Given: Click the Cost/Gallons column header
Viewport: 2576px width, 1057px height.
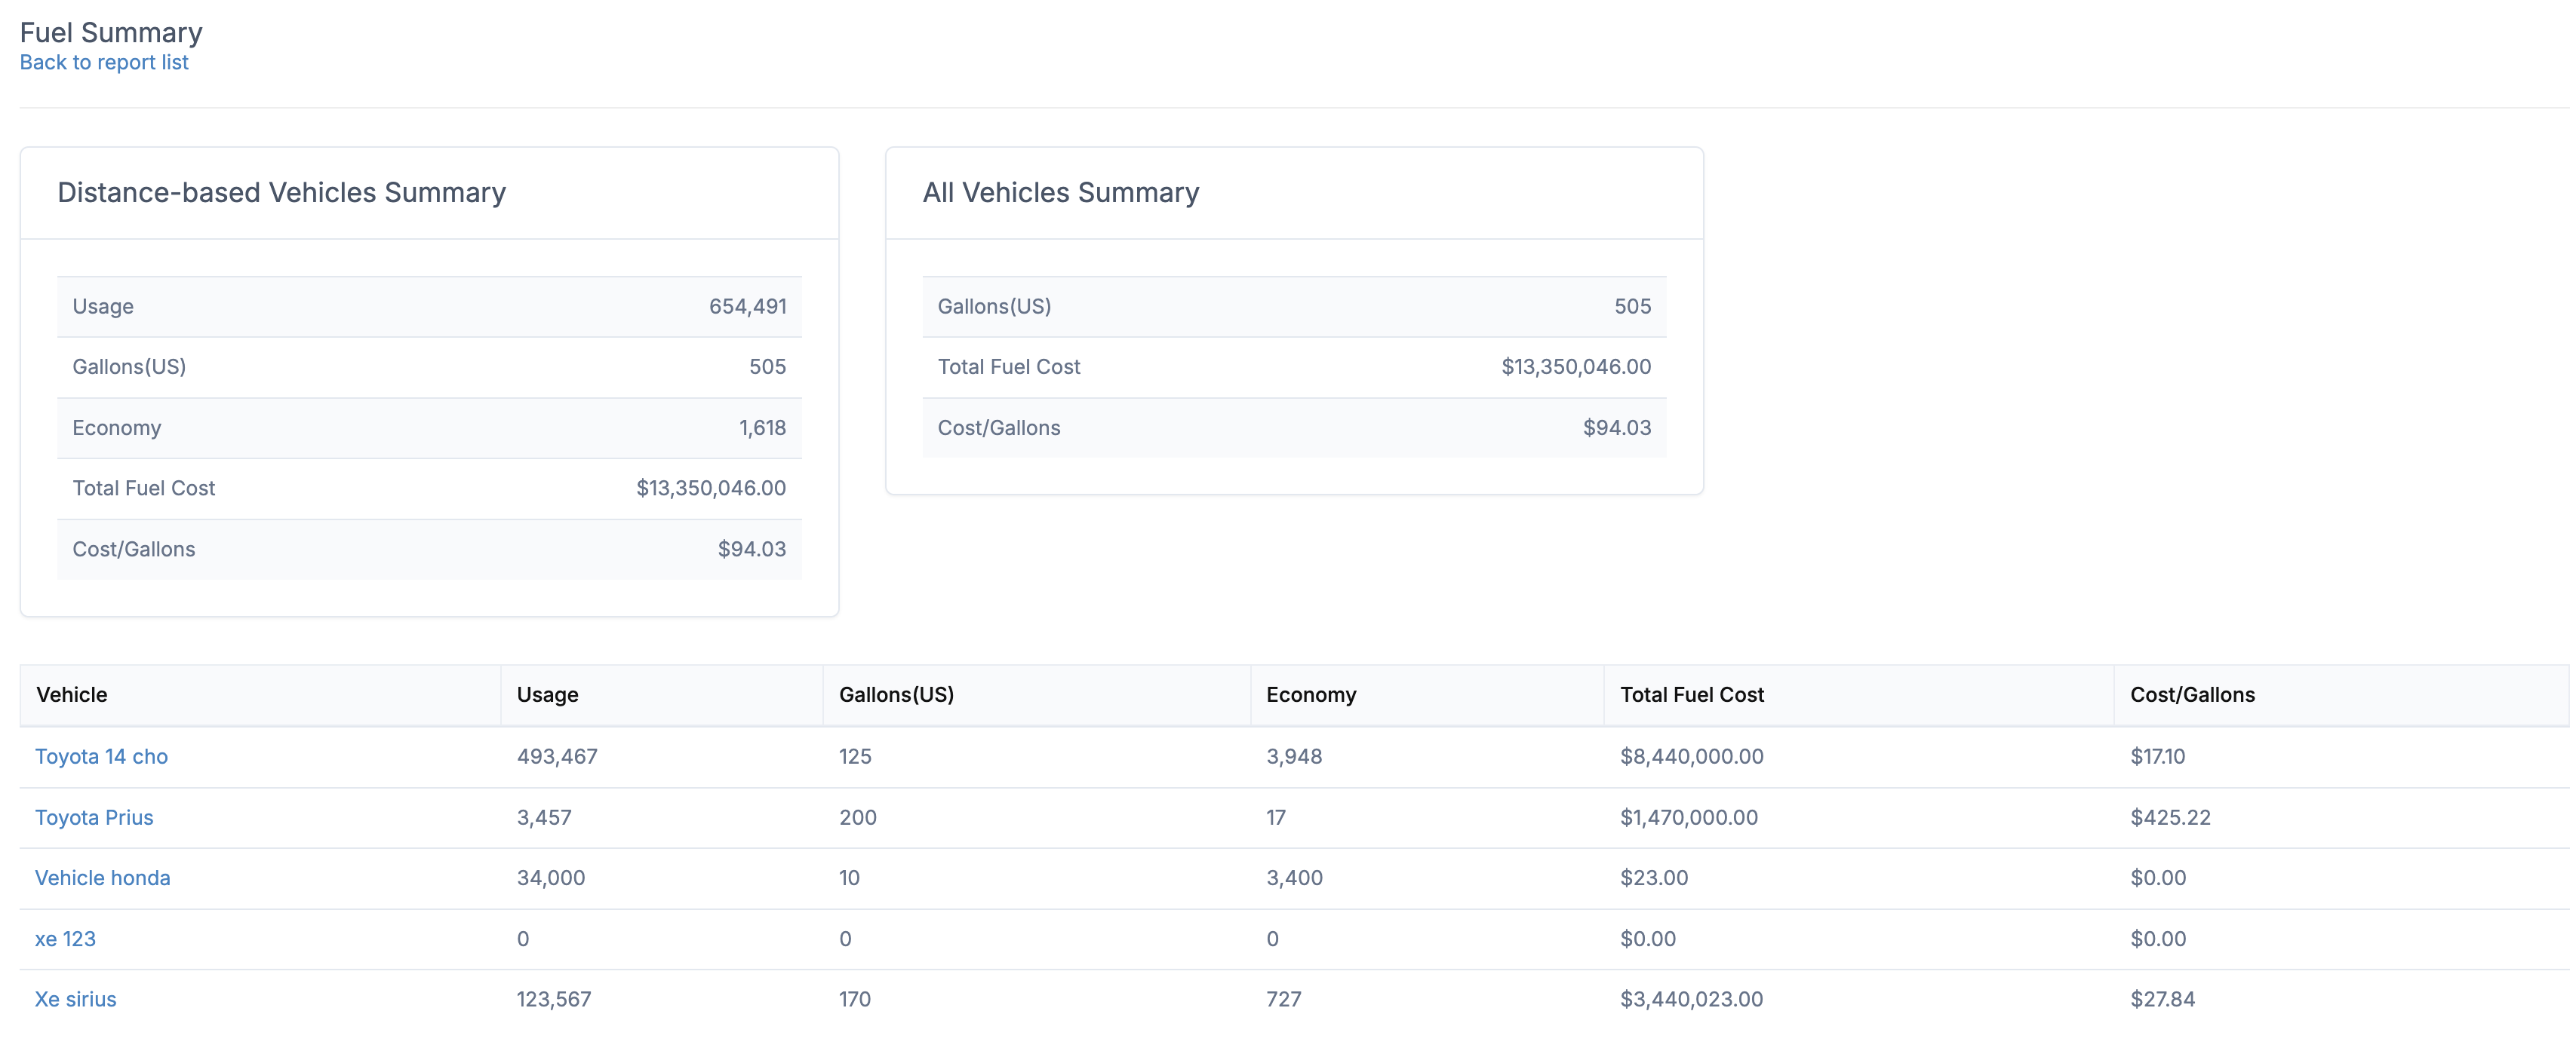Looking at the screenshot, I should click(2192, 694).
